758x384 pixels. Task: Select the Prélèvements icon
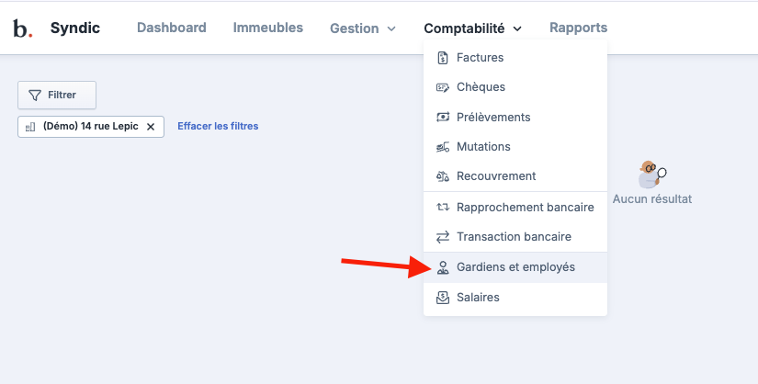[x=442, y=117]
